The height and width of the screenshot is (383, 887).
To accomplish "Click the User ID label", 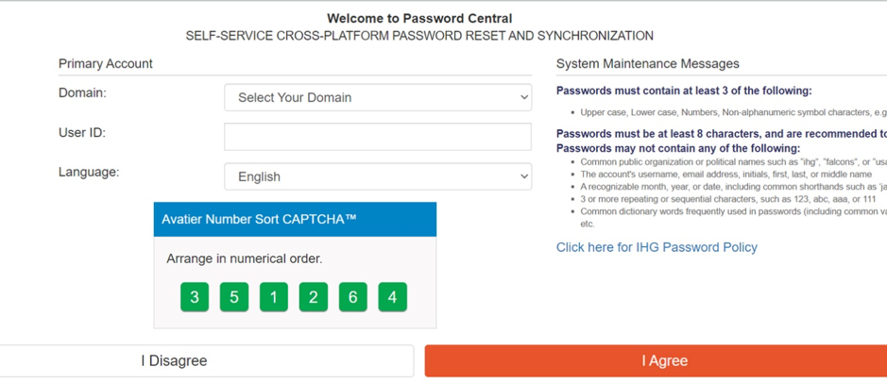I will point(82,133).
